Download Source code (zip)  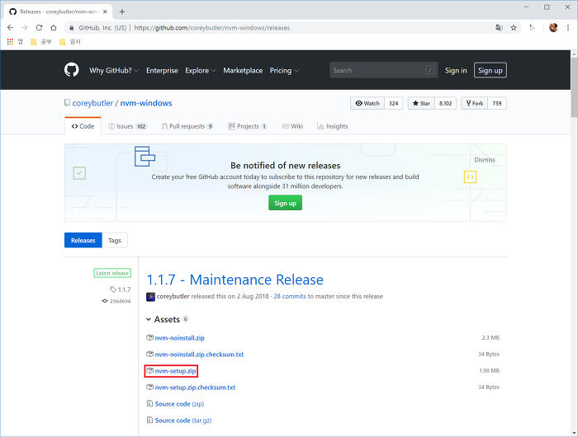point(179,404)
